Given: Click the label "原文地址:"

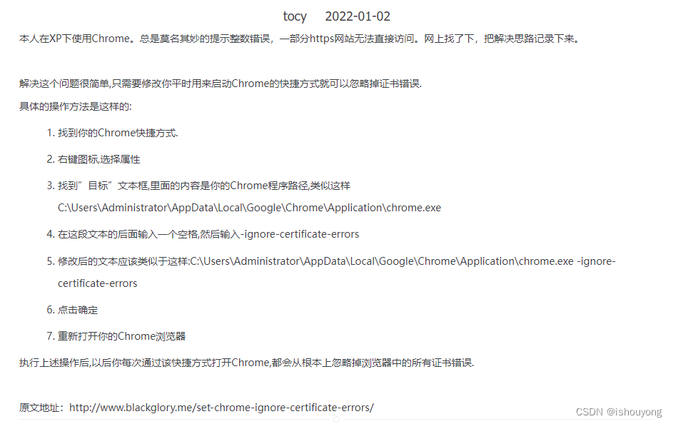Looking at the screenshot, I should tap(41, 408).
